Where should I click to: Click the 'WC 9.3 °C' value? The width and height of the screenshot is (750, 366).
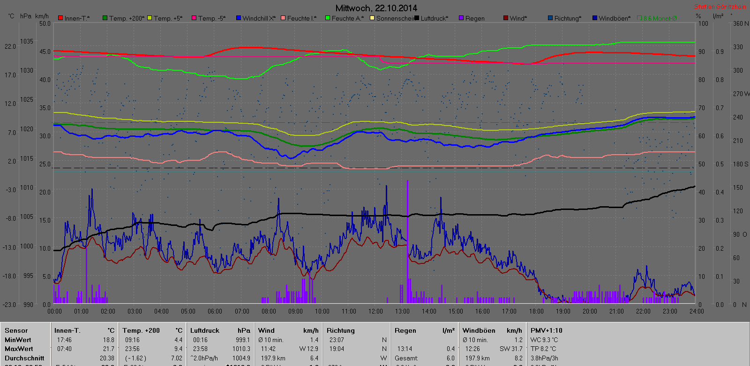pyautogui.click(x=544, y=340)
